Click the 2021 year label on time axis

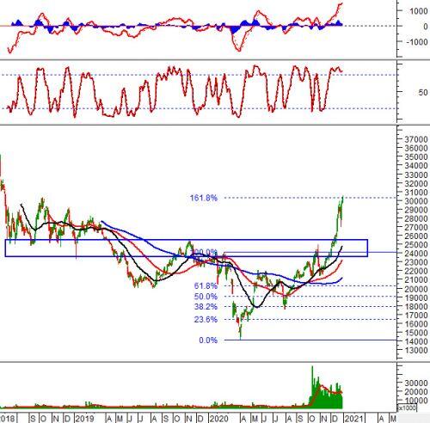click(353, 418)
